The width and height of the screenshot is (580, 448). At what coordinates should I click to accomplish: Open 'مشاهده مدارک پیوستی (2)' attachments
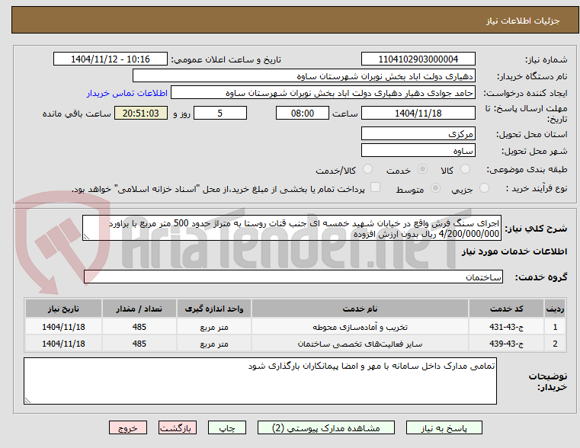point(326,427)
